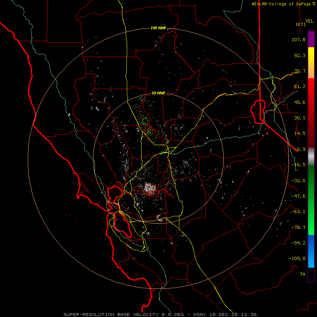The image size is (317, 317).
Task: Click the -63.1 velocity scale label
Action: pos(298,212)
